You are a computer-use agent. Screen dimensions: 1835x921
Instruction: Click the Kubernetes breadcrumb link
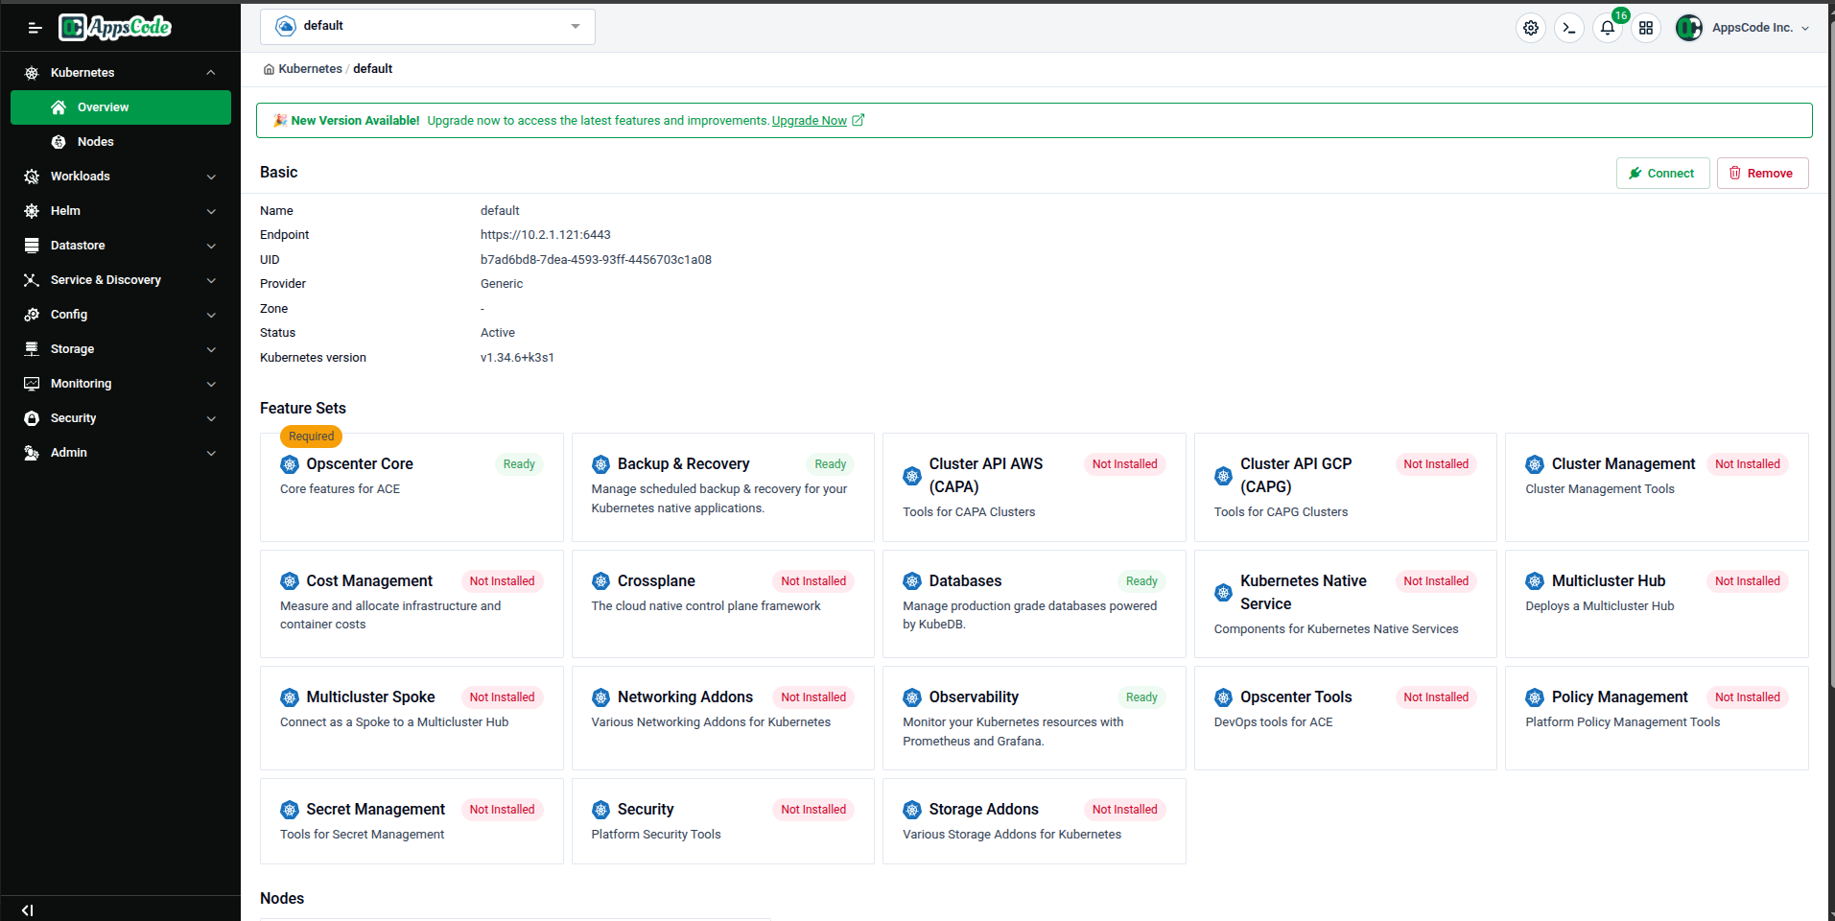tap(310, 68)
